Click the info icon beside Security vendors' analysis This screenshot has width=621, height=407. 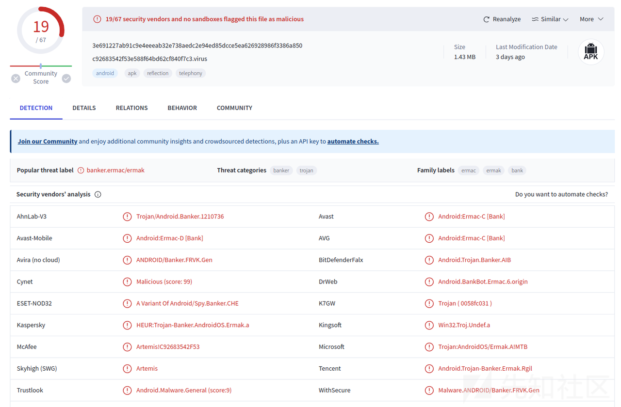point(98,194)
